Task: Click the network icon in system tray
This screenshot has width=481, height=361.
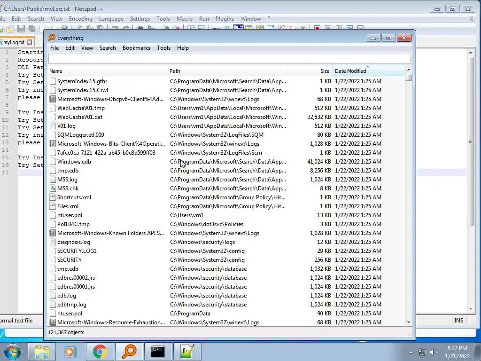Action: coord(422,352)
